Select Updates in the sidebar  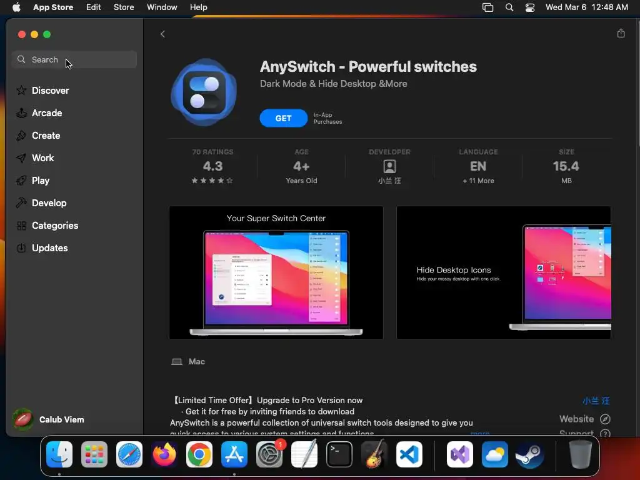coord(50,247)
